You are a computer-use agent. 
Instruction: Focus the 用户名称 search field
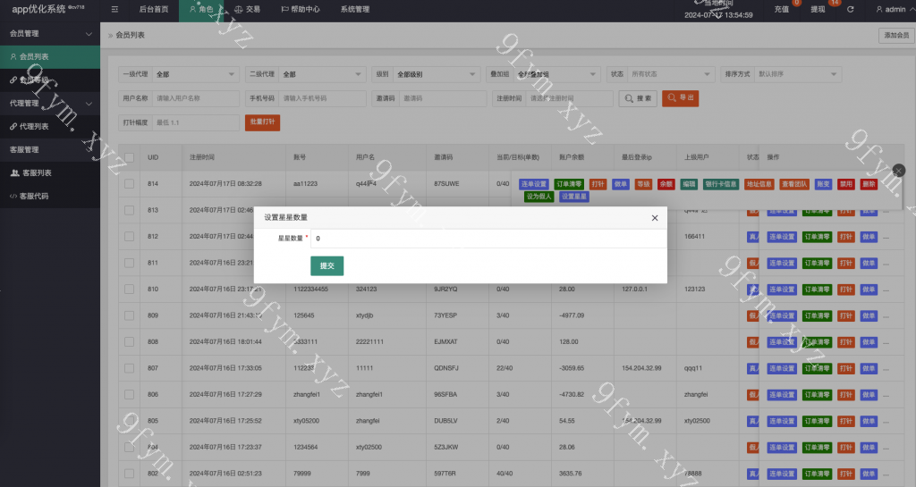[195, 98]
